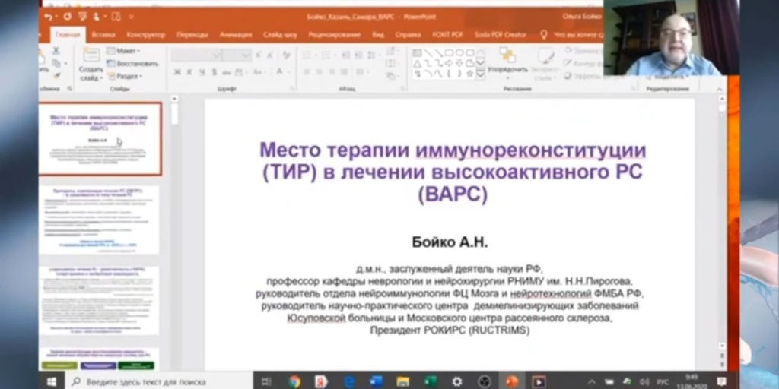Open Google Chrome from the taskbar
The image size is (779, 389).
pyautogui.click(x=294, y=381)
